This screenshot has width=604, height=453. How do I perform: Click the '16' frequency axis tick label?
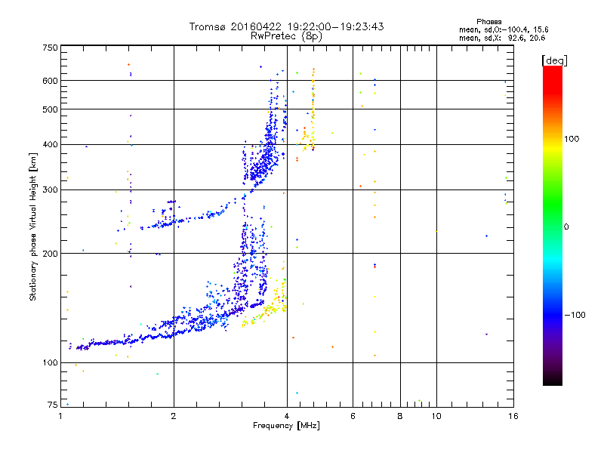[513, 416]
